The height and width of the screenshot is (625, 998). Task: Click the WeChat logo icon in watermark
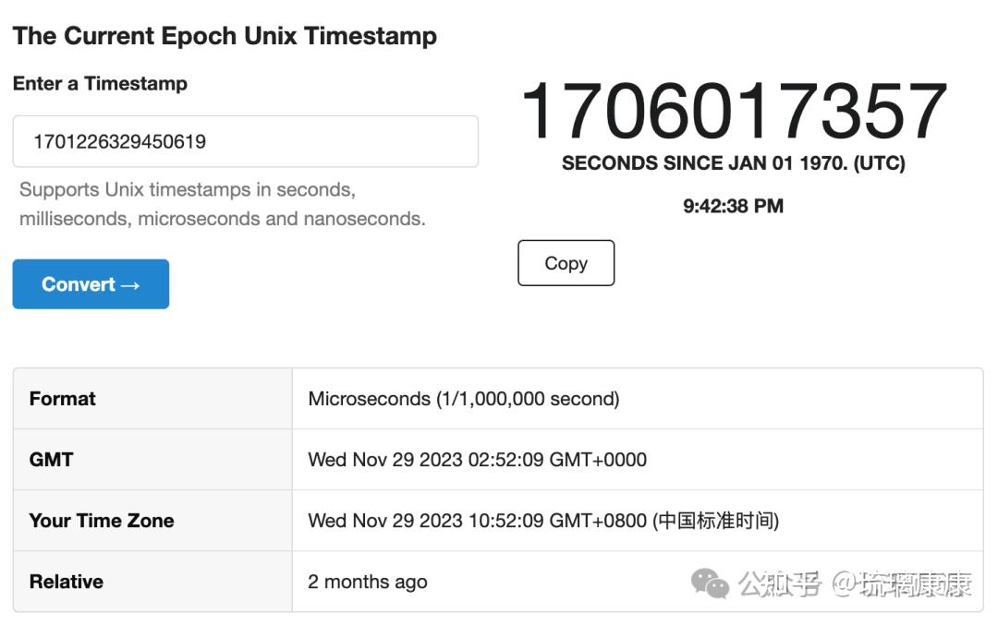711,583
